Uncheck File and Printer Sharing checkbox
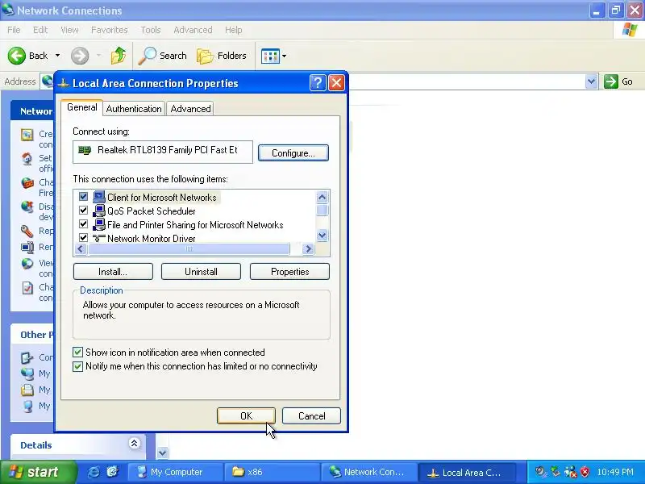Viewport: 645px width, 484px height. [x=83, y=224]
